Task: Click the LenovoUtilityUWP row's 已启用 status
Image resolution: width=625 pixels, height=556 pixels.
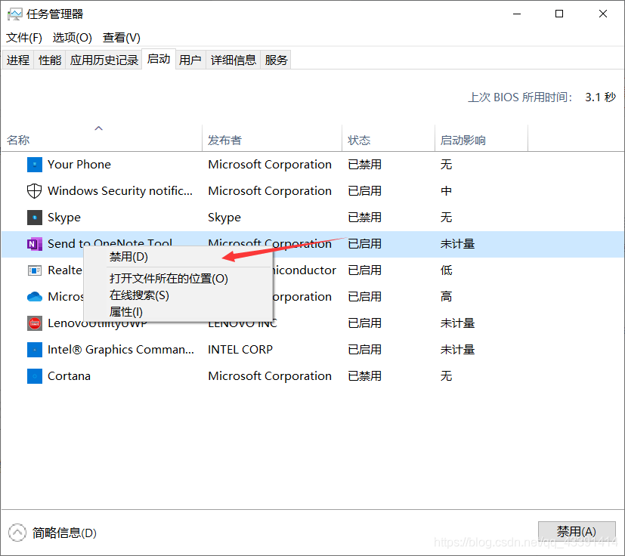Action: (x=365, y=323)
